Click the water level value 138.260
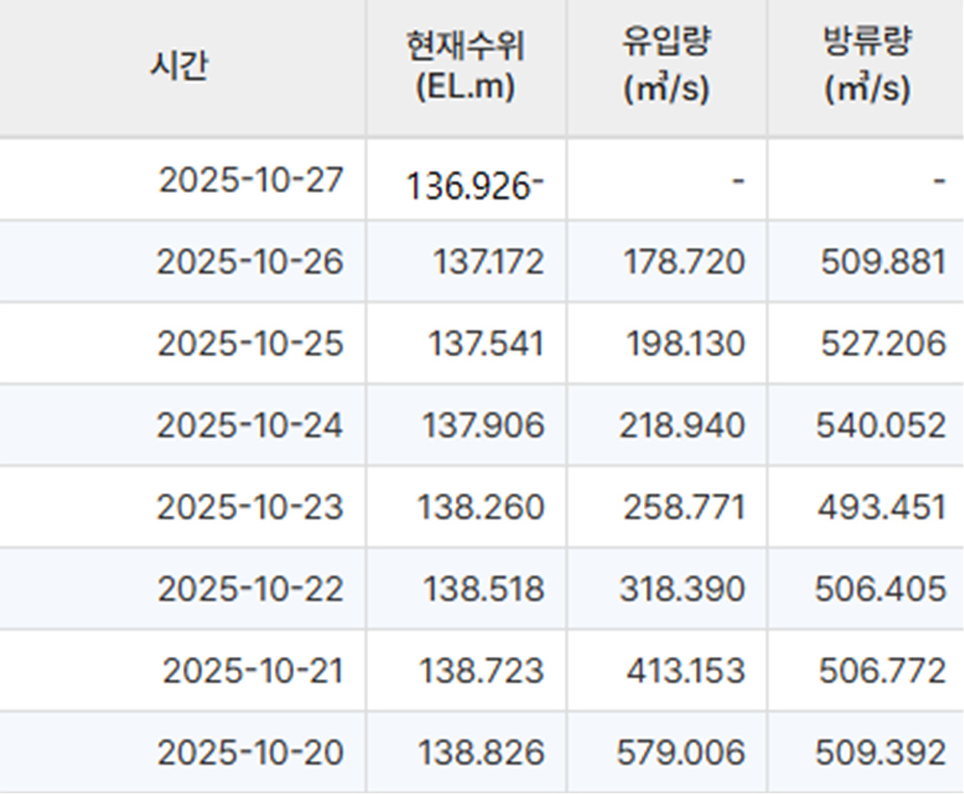The height and width of the screenshot is (794, 964). click(480, 504)
